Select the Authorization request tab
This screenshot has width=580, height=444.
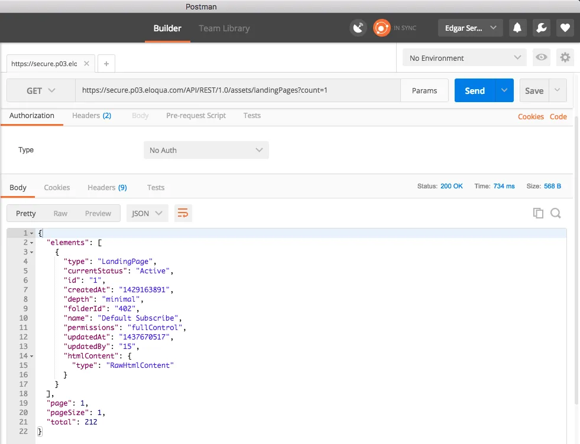32,116
